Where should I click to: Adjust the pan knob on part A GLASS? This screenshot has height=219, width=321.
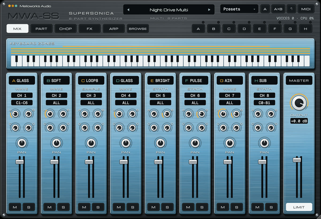tap(22, 143)
